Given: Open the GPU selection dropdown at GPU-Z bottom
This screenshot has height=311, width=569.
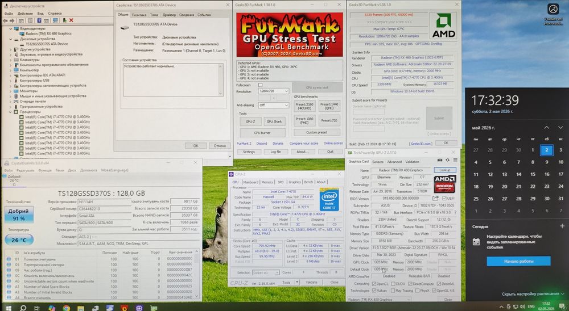Looking at the screenshot, I should [x=379, y=300].
